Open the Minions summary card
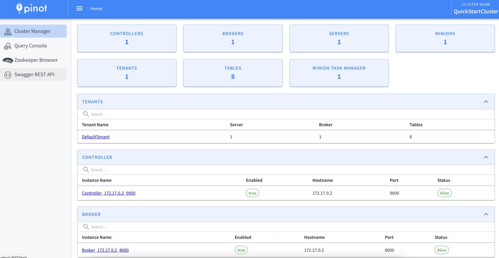Image resolution: width=499 pixels, height=258 pixels. (x=445, y=38)
